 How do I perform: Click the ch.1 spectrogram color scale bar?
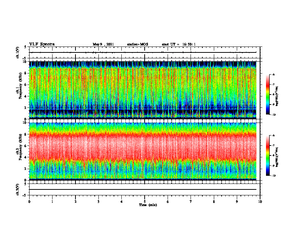pyautogui.click(x=267, y=95)
